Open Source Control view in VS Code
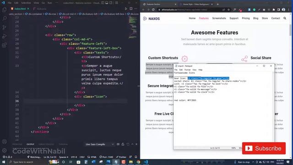 click(4, 27)
